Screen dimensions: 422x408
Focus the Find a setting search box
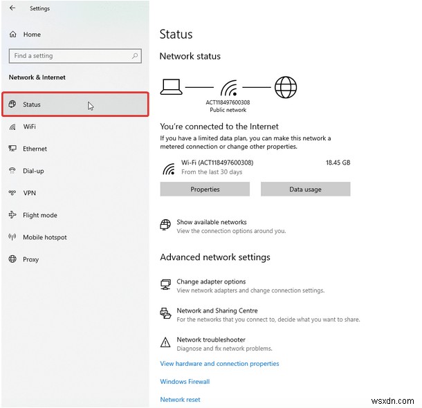(75, 56)
